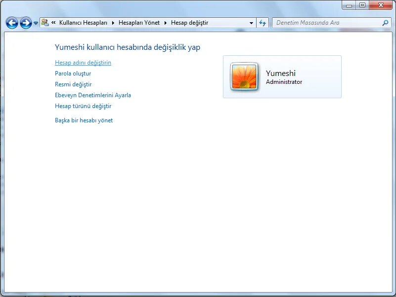Open Parola oluştur link
396x297 pixels.
[x=73, y=74]
